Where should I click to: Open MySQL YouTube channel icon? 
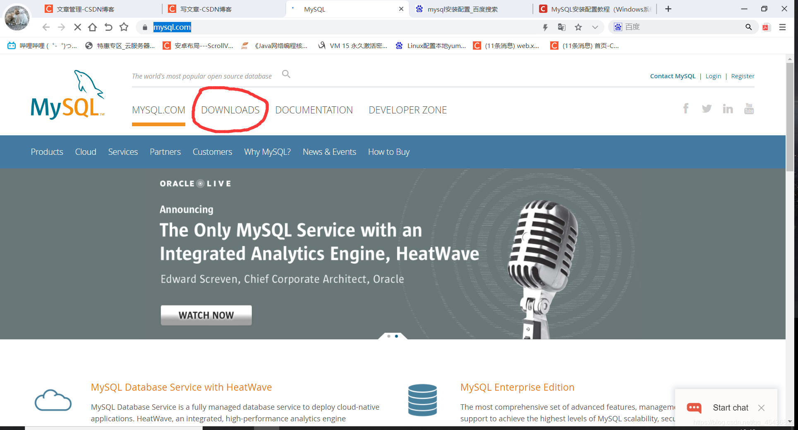(x=749, y=108)
